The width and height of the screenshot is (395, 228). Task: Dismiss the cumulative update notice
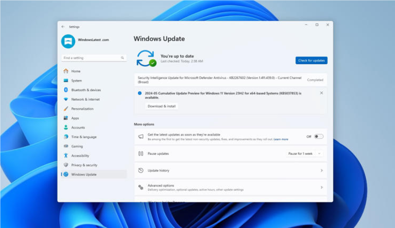[321, 93]
